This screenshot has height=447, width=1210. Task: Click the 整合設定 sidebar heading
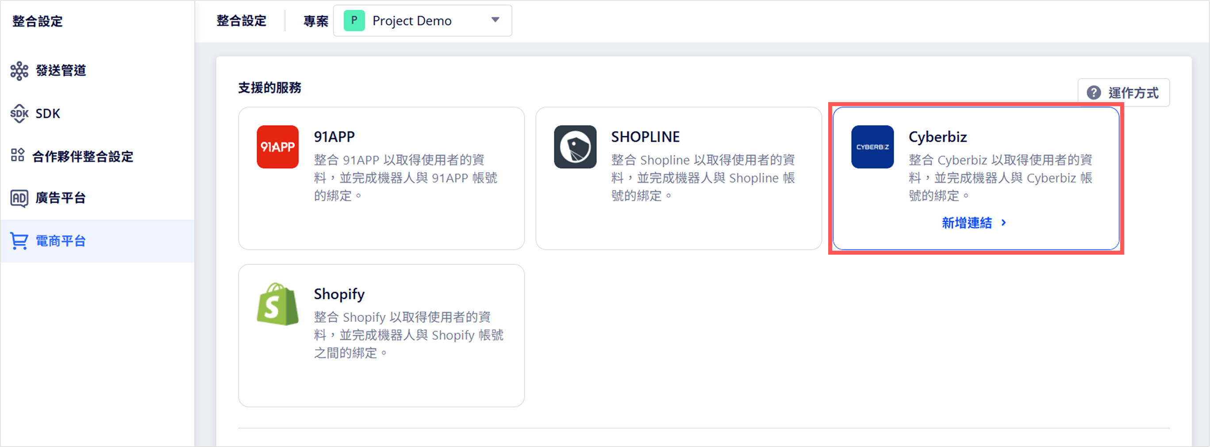pos(38,21)
